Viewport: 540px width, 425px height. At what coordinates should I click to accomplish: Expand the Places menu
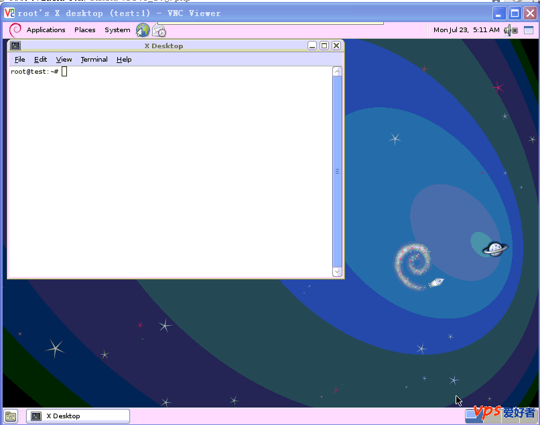pos(84,30)
